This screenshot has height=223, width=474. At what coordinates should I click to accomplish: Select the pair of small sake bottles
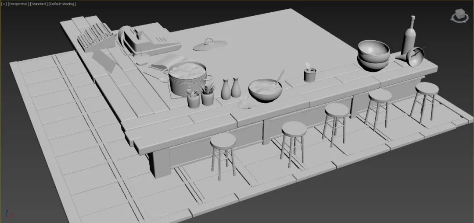point(231,89)
